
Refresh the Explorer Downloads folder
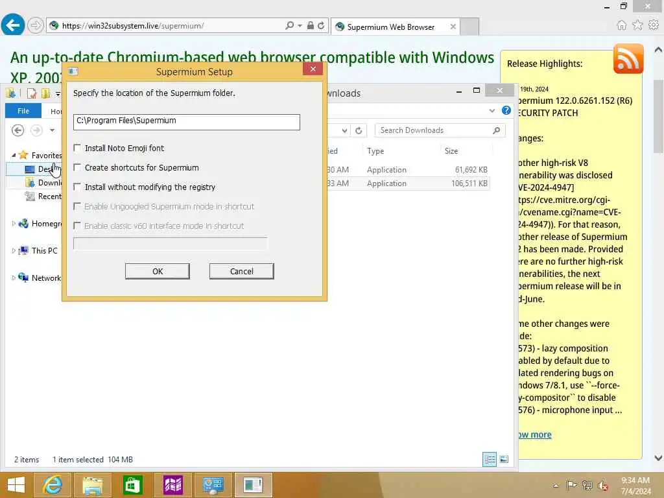coord(359,130)
